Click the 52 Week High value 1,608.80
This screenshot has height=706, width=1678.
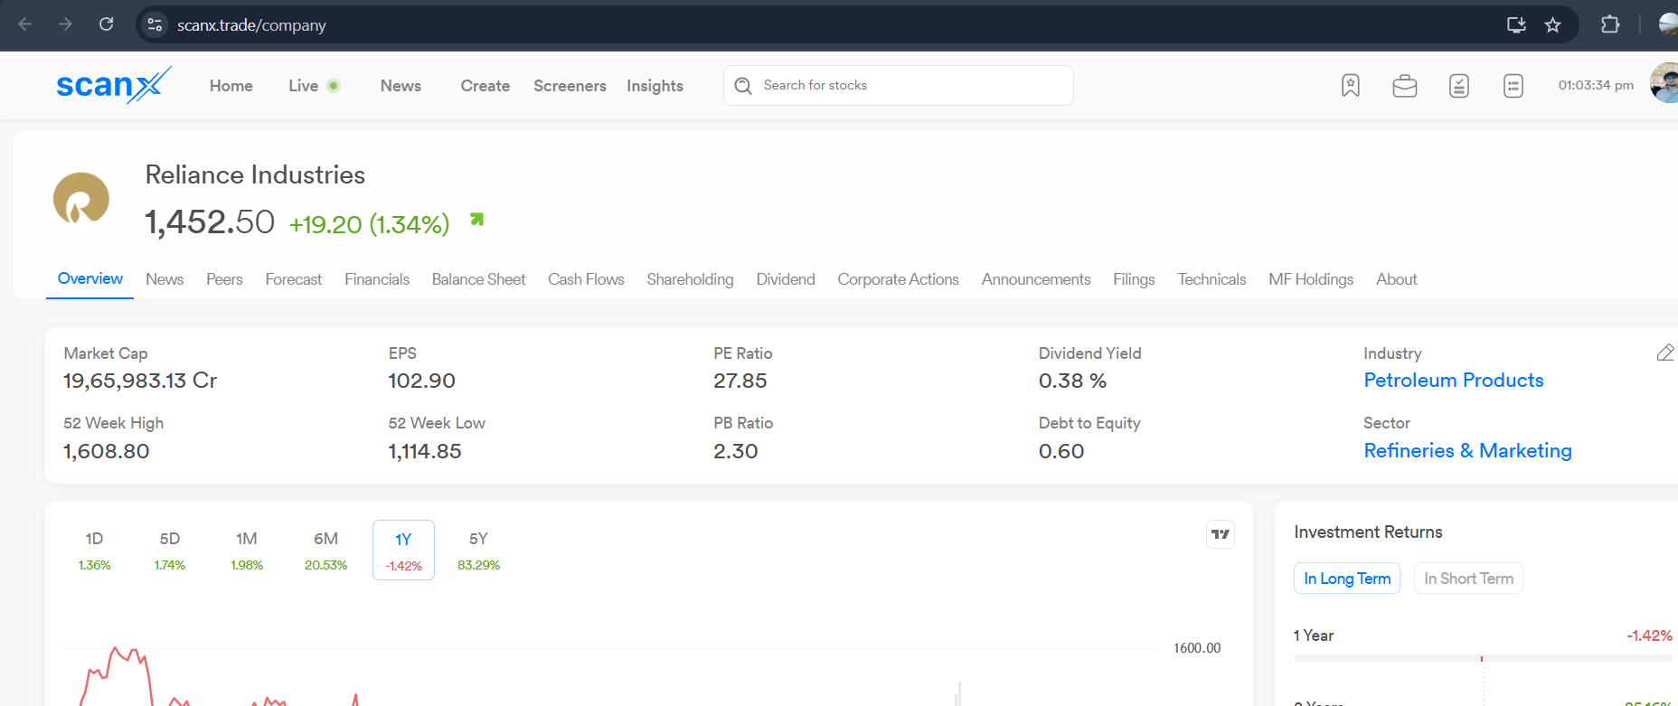pos(107,451)
